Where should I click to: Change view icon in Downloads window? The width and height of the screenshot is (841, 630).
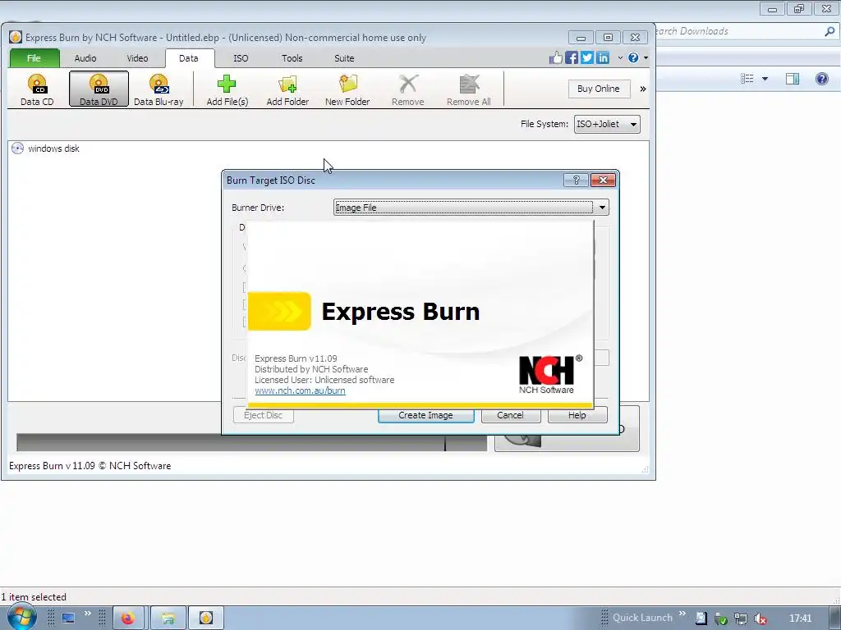747,79
